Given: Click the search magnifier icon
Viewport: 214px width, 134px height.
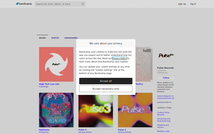Looking at the screenshot, I should click(83, 4).
